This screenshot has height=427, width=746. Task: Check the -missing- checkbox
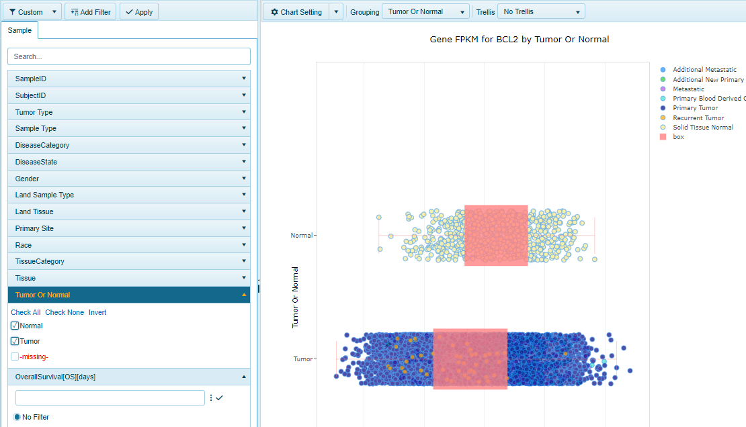pos(15,357)
